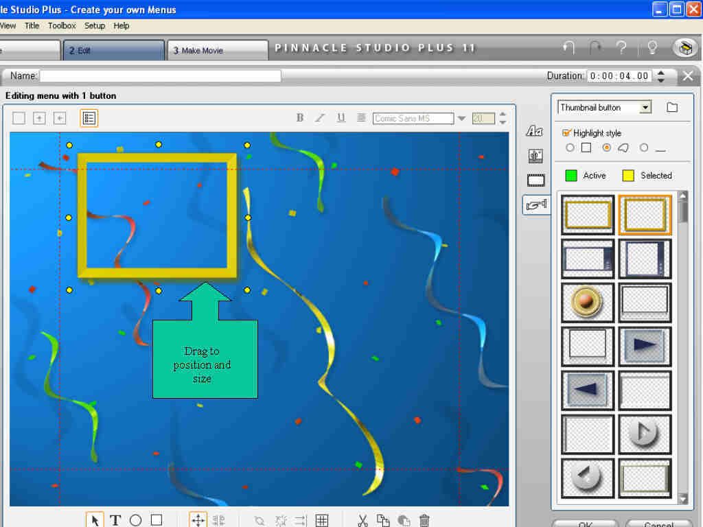Open the Setup menu

tap(95, 25)
